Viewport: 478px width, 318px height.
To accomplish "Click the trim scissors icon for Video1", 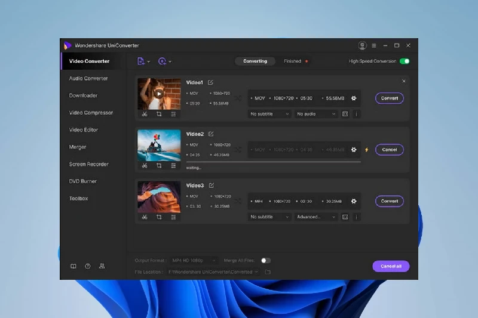I will [x=145, y=114].
